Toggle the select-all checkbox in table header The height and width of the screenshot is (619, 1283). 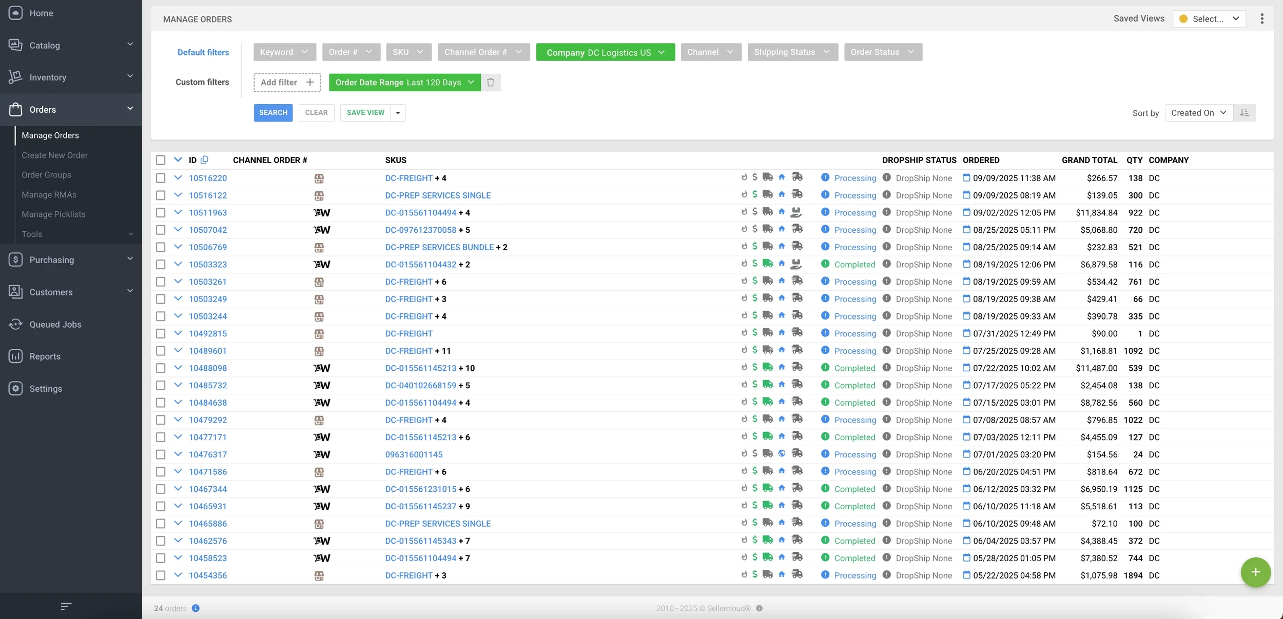(161, 160)
